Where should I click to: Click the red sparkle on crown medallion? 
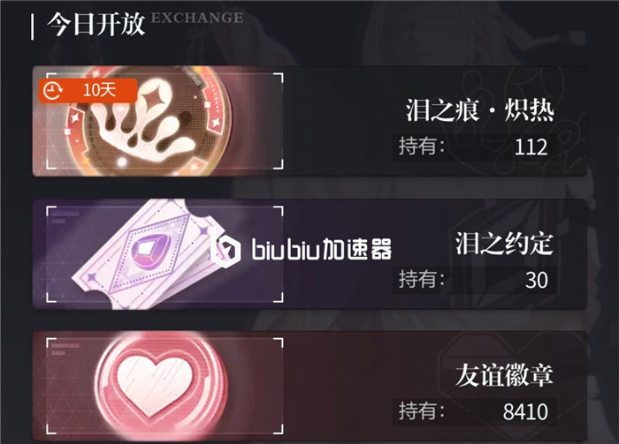(150, 101)
